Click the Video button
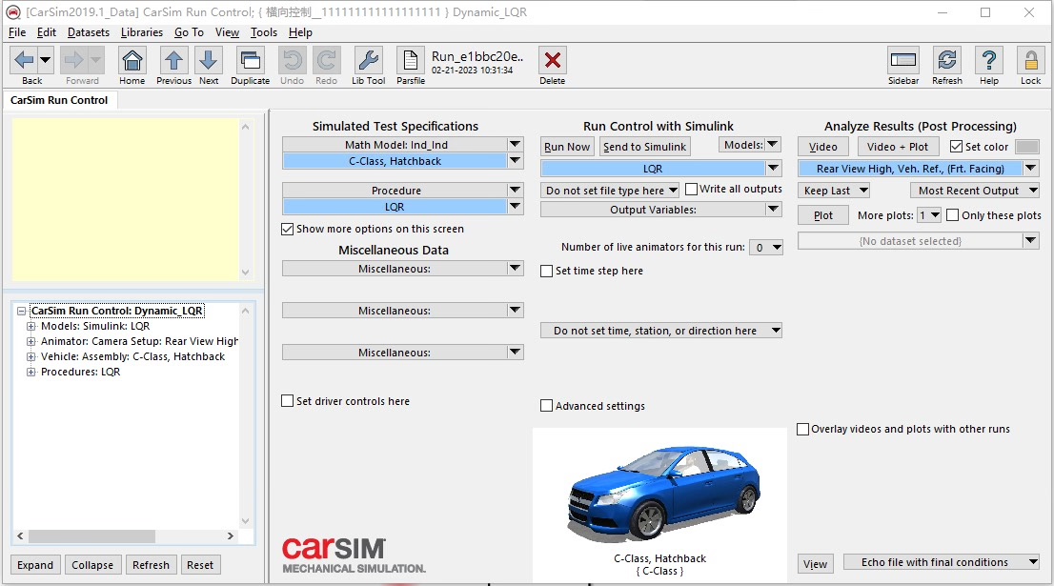Viewport: 1054px width, 586px height. pos(822,147)
